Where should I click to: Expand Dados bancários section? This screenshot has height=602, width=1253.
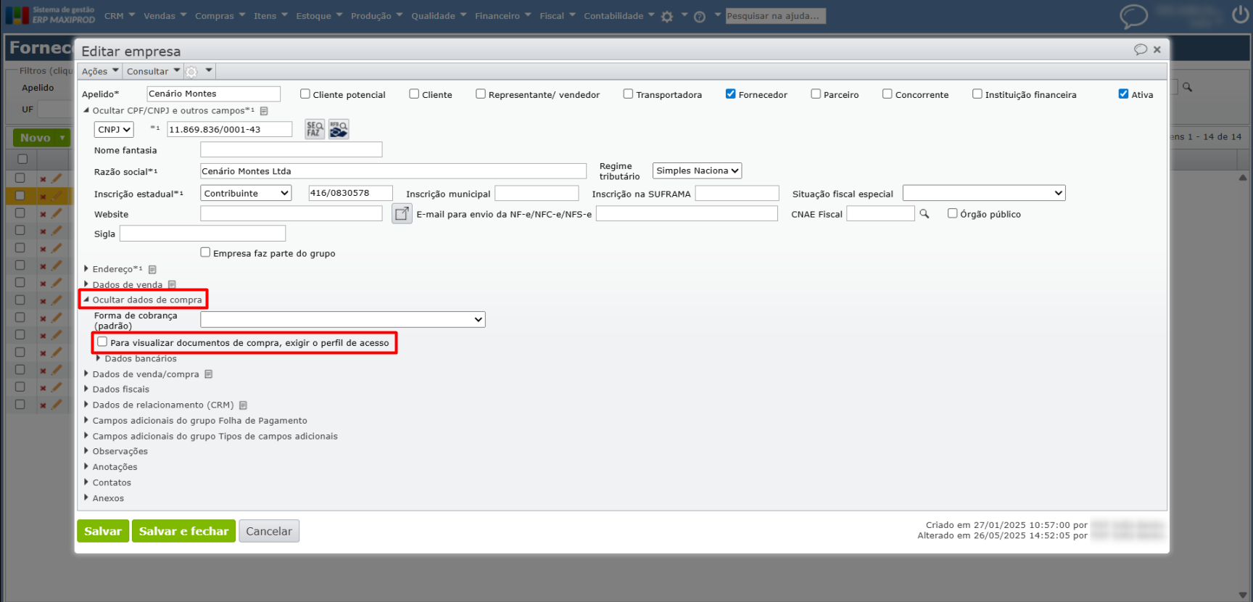click(x=136, y=359)
